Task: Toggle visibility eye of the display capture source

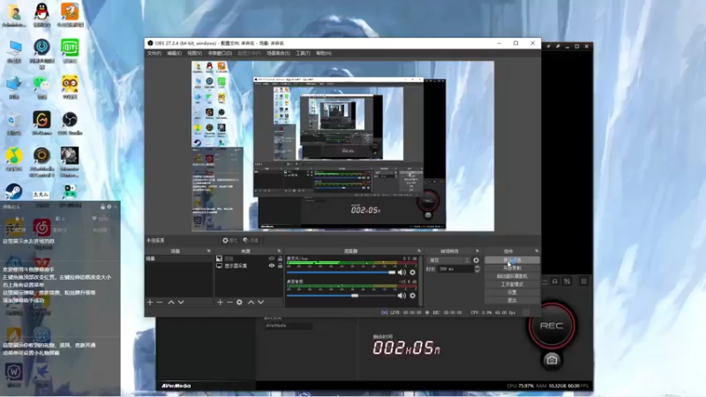Action: (272, 266)
